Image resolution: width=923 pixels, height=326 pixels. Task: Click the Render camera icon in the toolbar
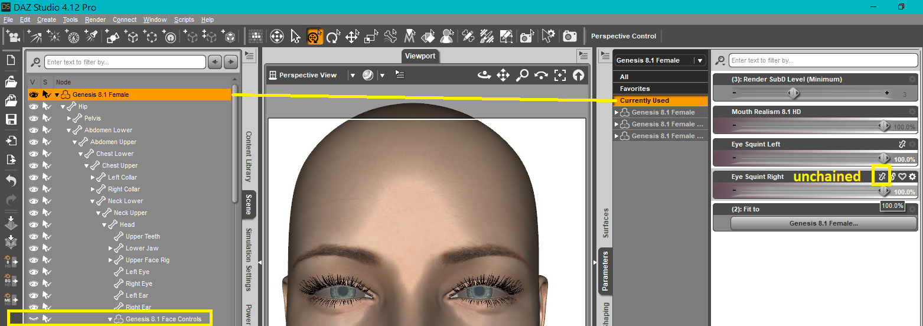(x=569, y=37)
